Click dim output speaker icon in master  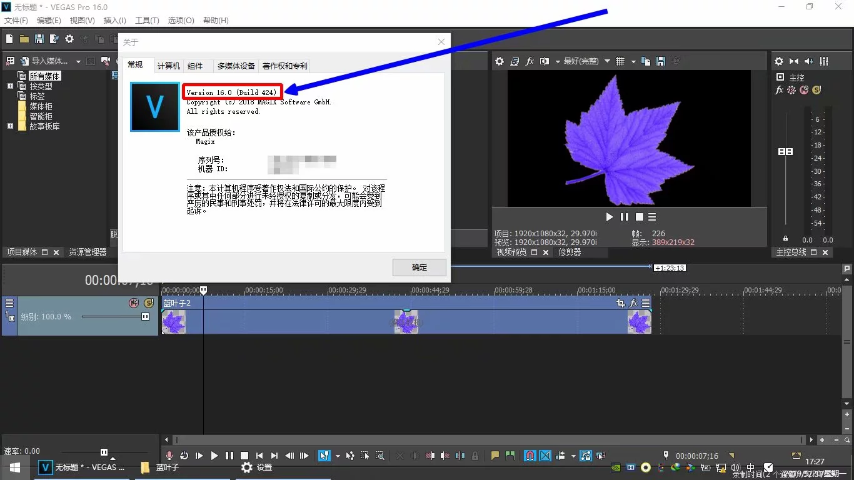[809, 61]
